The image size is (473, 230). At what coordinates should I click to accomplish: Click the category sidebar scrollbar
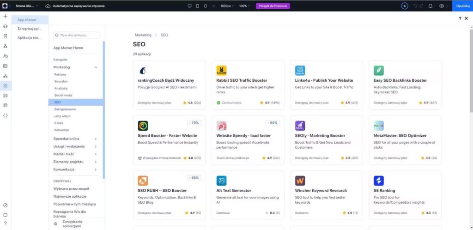[x=104, y=110]
